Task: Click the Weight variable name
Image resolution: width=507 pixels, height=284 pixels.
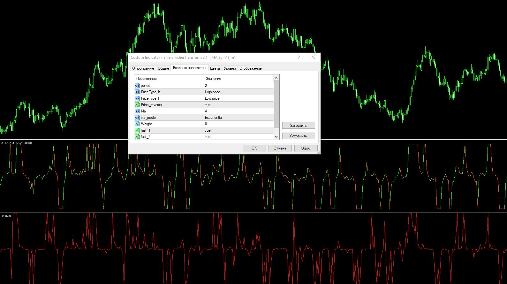Action: click(146, 124)
